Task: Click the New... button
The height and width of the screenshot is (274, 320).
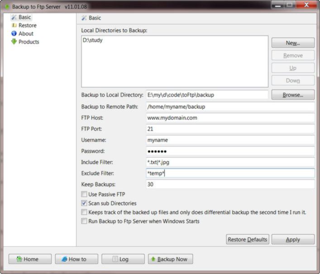Action: click(x=293, y=43)
